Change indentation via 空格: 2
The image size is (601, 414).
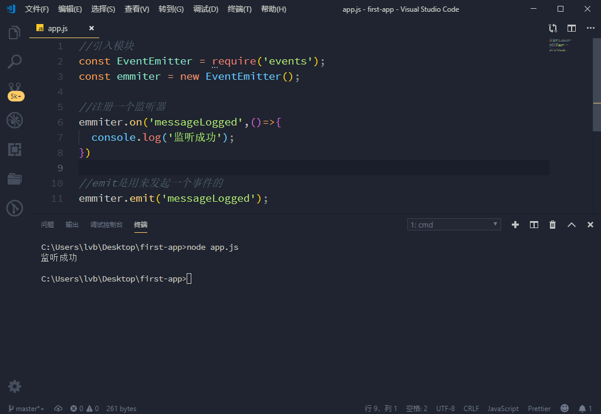pos(417,409)
